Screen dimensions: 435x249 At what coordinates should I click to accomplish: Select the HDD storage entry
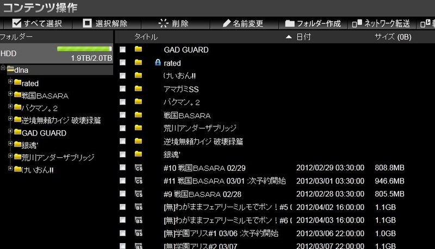click(57, 53)
